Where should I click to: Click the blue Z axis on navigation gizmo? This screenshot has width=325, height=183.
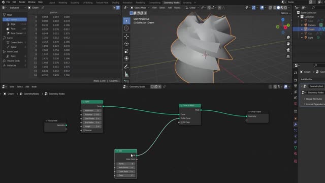click(x=283, y=19)
